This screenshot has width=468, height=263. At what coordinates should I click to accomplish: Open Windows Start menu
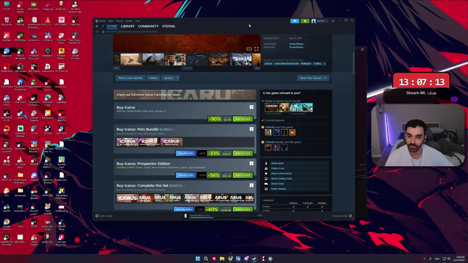pyautogui.click(x=198, y=259)
